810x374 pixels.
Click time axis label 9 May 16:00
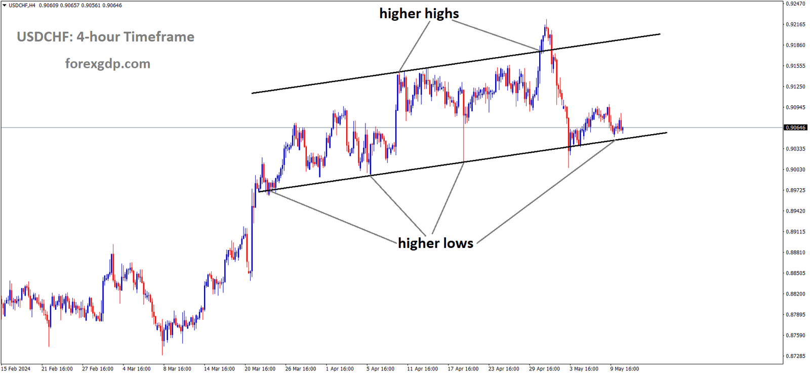[625, 369]
